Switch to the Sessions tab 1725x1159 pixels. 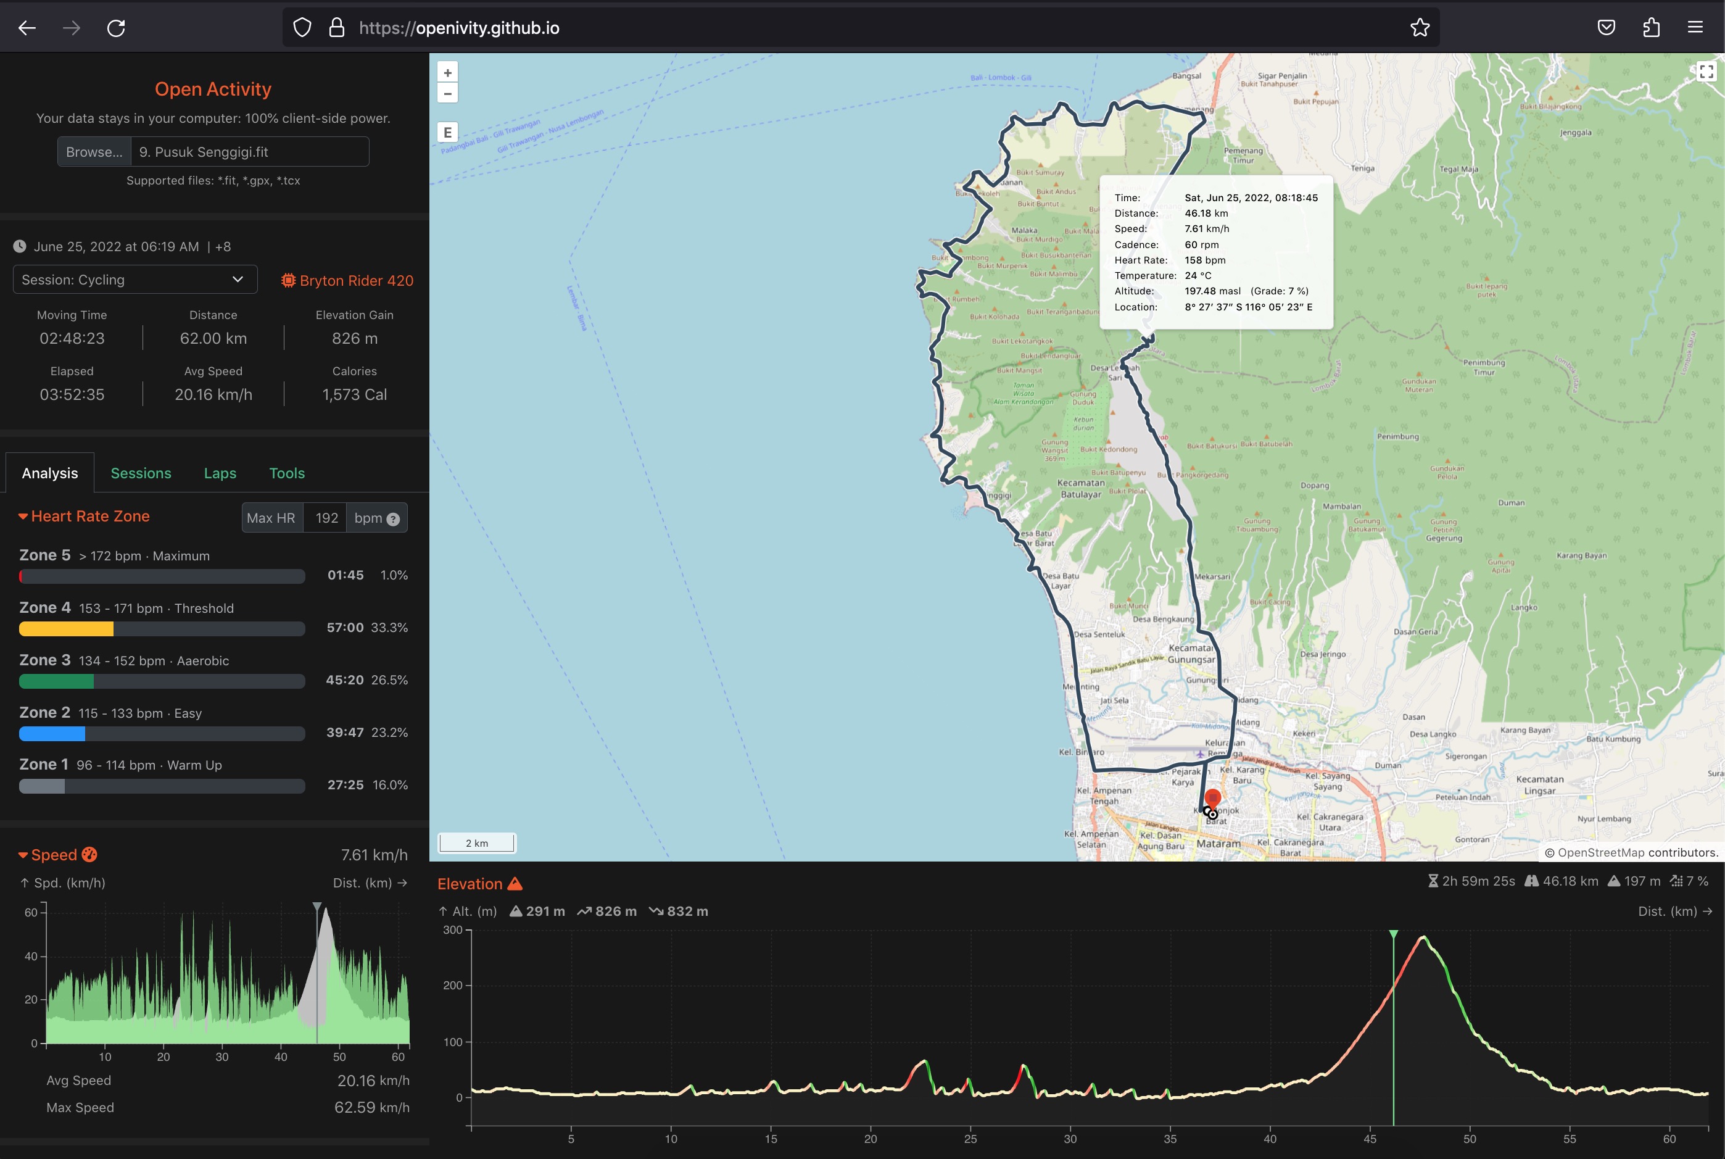point(141,473)
